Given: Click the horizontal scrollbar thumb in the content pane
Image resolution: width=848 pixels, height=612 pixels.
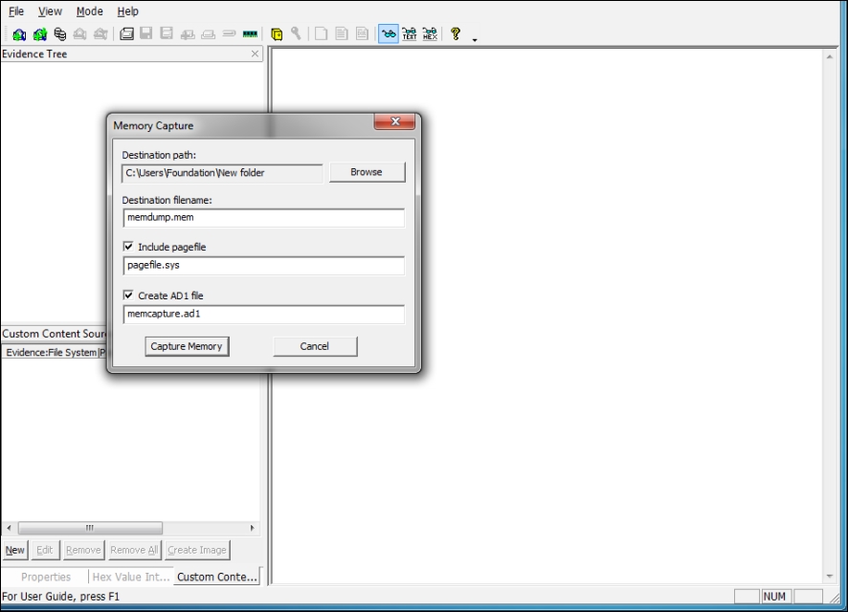Looking at the screenshot, I should [90, 528].
